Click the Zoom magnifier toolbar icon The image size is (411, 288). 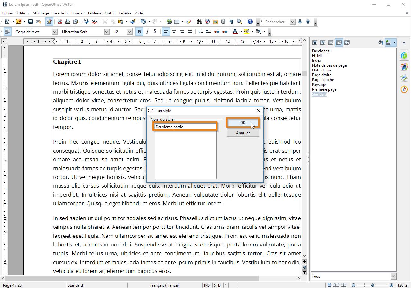coord(239,22)
